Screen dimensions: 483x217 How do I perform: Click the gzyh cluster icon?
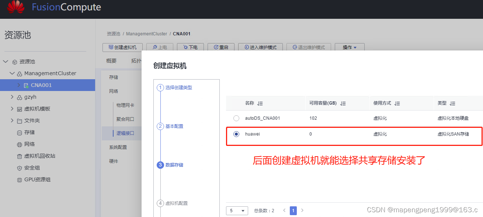point(20,97)
